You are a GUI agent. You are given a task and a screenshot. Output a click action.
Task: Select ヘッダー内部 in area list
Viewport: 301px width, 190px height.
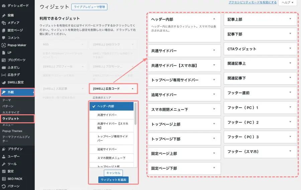pyautogui.click(x=111, y=106)
